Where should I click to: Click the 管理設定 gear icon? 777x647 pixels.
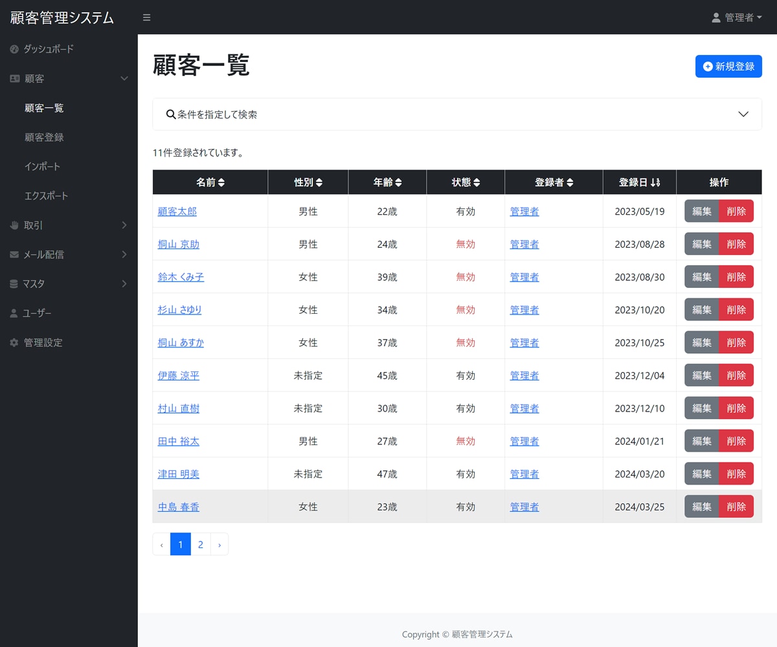(x=14, y=343)
